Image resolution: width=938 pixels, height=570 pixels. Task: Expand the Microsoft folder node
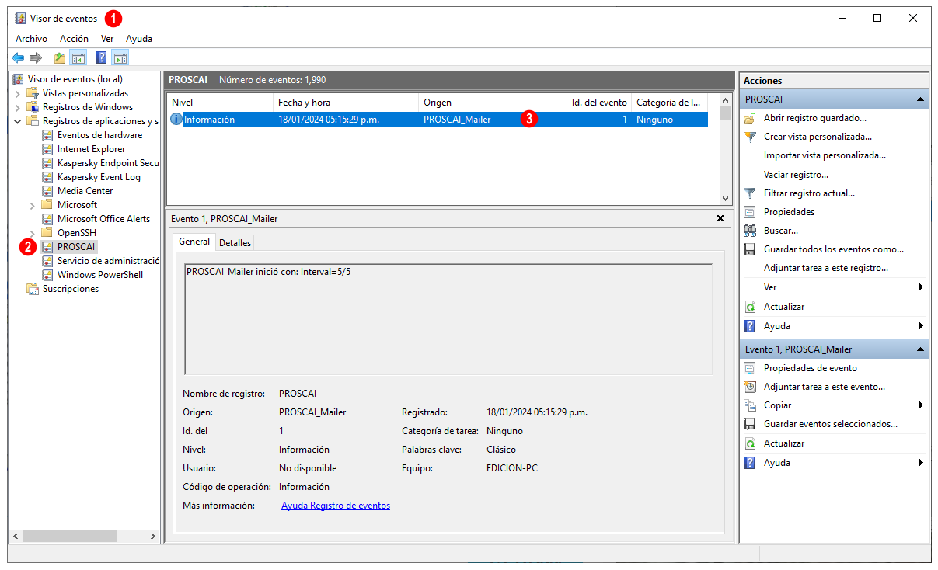[33, 205]
